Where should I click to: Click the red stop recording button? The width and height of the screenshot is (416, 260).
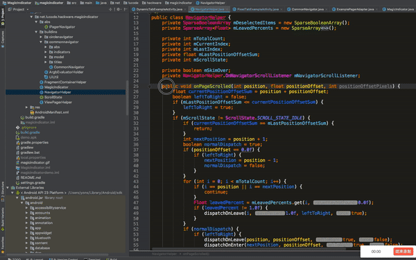(403, 251)
